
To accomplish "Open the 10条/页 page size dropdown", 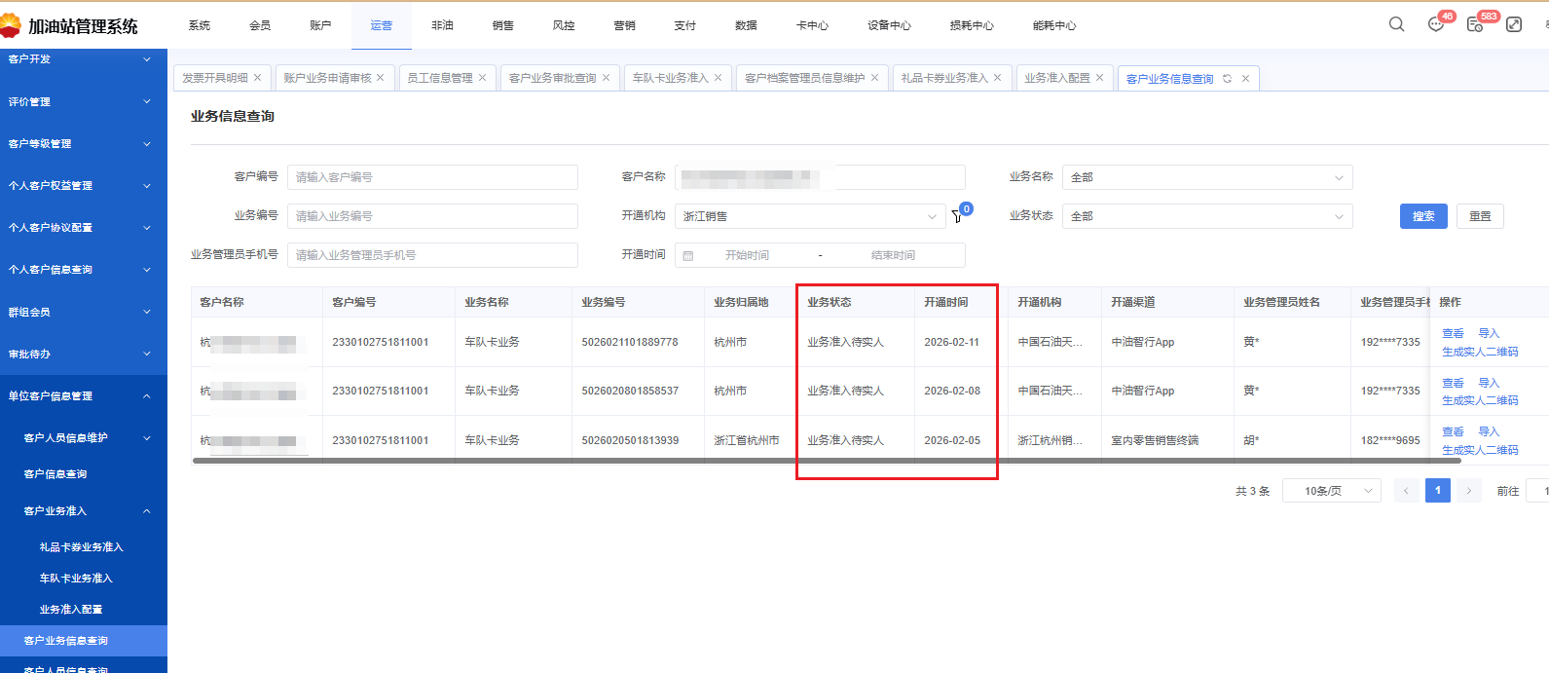I will (x=1332, y=491).
